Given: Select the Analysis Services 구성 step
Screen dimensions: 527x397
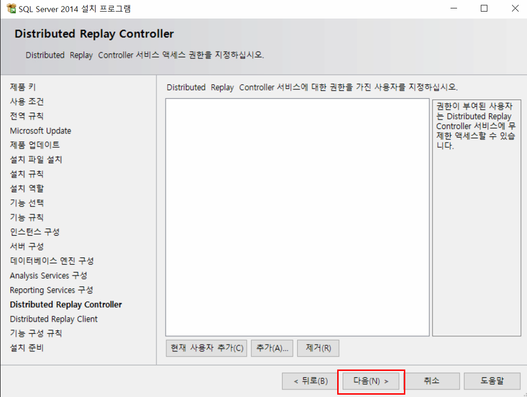Looking at the screenshot, I should tap(49, 275).
